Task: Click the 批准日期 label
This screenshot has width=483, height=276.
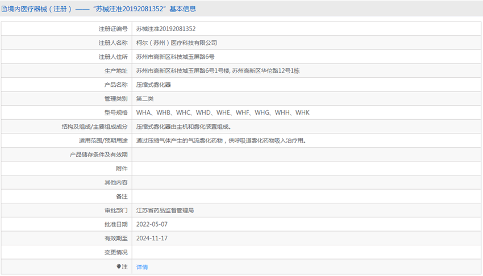Action: (x=116, y=224)
